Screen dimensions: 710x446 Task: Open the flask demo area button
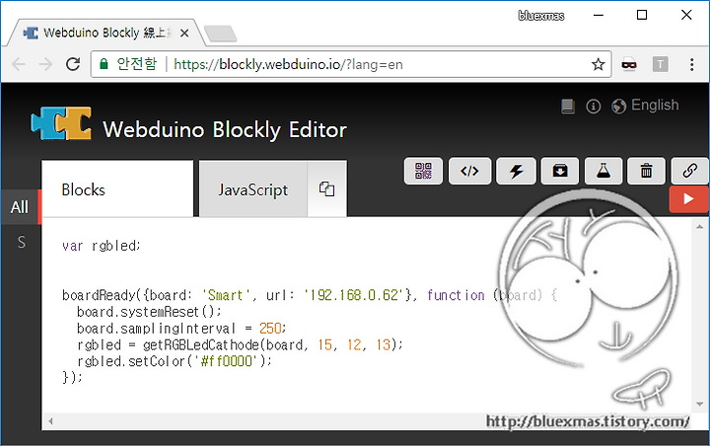603,171
